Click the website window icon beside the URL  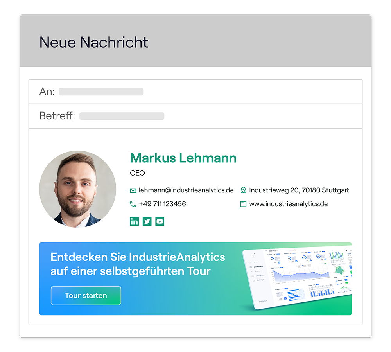click(x=243, y=204)
